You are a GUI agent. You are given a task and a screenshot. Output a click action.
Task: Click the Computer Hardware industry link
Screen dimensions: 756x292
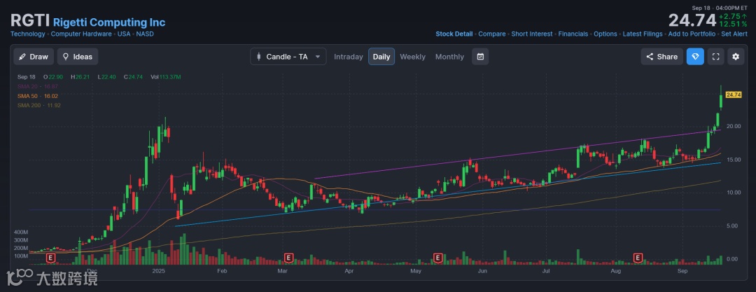click(x=81, y=34)
